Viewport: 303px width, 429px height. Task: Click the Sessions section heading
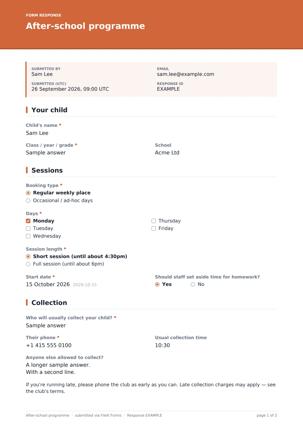(x=47, y=170)
